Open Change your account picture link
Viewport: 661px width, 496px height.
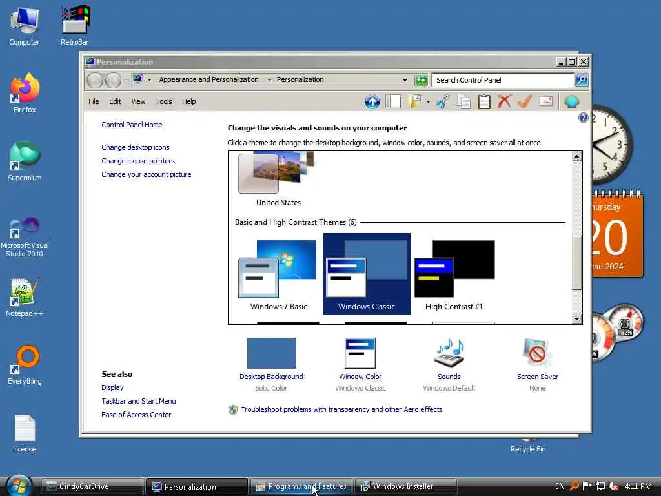147,174
